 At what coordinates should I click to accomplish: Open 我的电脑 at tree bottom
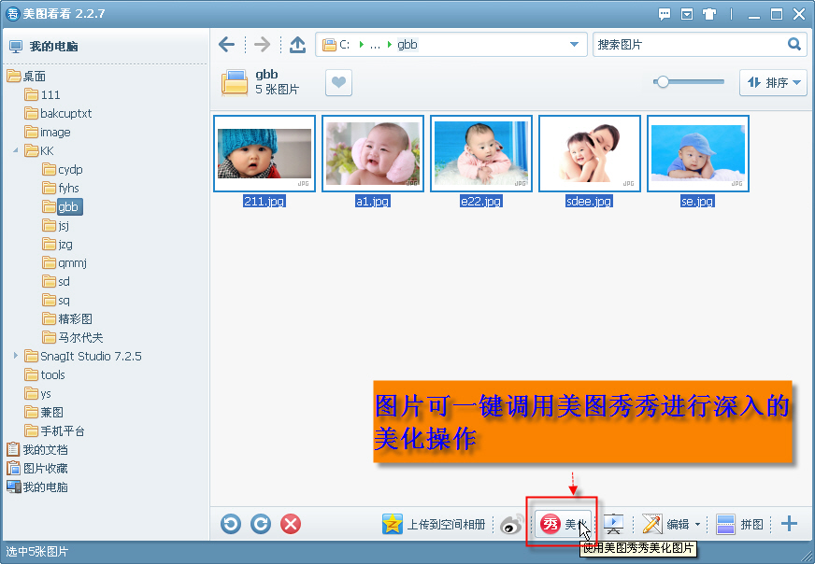point(37,487)
